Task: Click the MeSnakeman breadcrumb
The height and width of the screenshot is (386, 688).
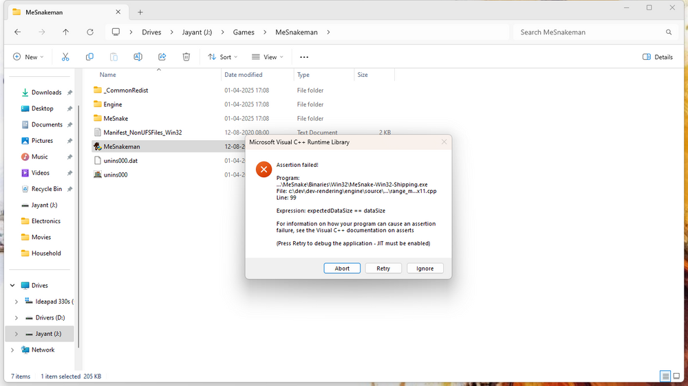Action: click(296, 32)
